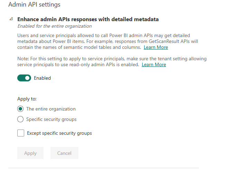Check Except specific security groups checkbox
The height and width of the screenshot is (177, 248).
pos(21,133)
